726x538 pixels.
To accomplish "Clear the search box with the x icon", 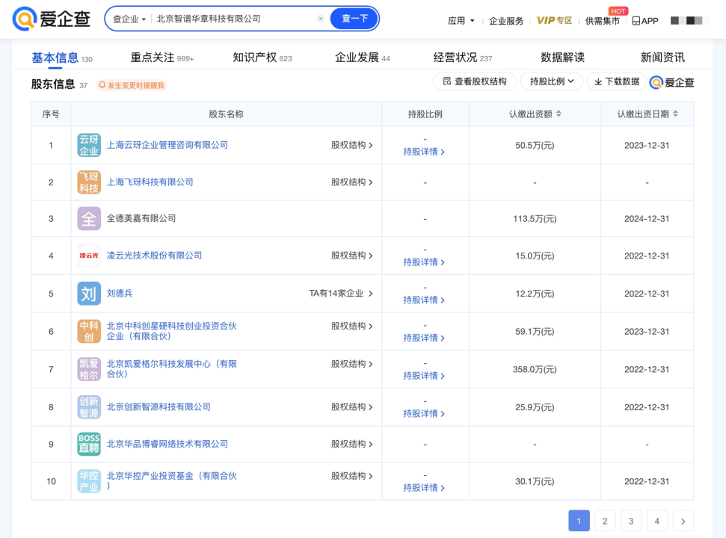I will [x=321, y=19].
